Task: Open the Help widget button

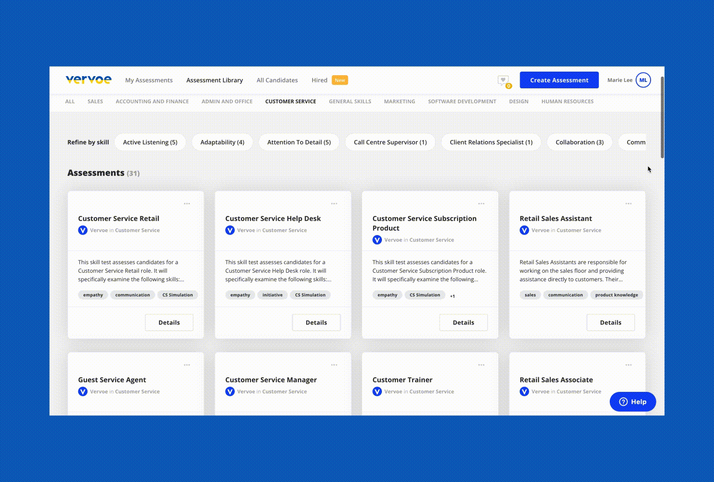Action: [x=632, y=402]
